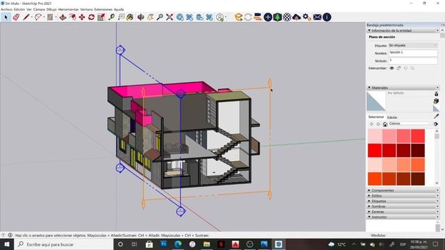445x250 pixels.
Task: Open the Cámara menu
Action: (x=39, y=9)
